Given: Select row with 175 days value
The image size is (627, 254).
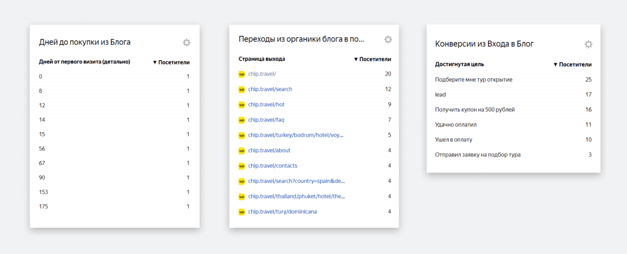Looking at the screenshot, I should 44,206.
